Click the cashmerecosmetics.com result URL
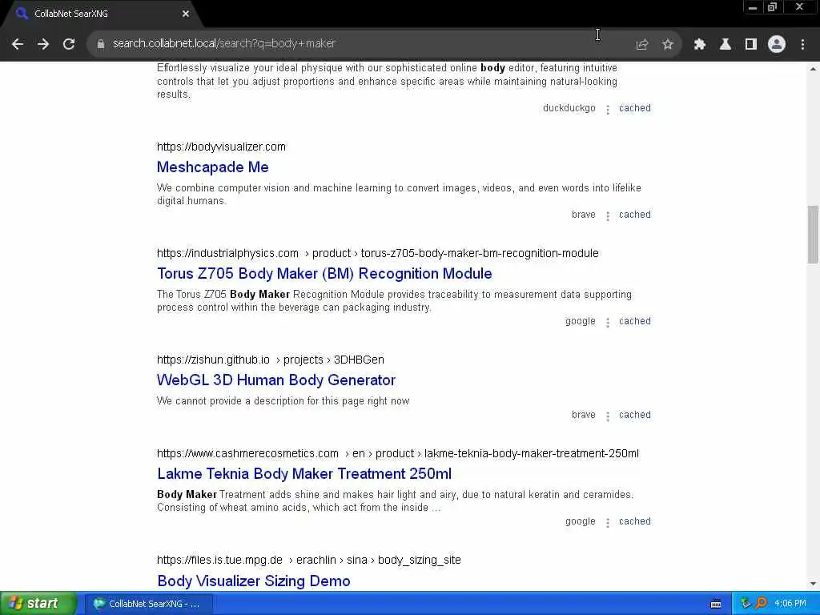 click(397, 453)
